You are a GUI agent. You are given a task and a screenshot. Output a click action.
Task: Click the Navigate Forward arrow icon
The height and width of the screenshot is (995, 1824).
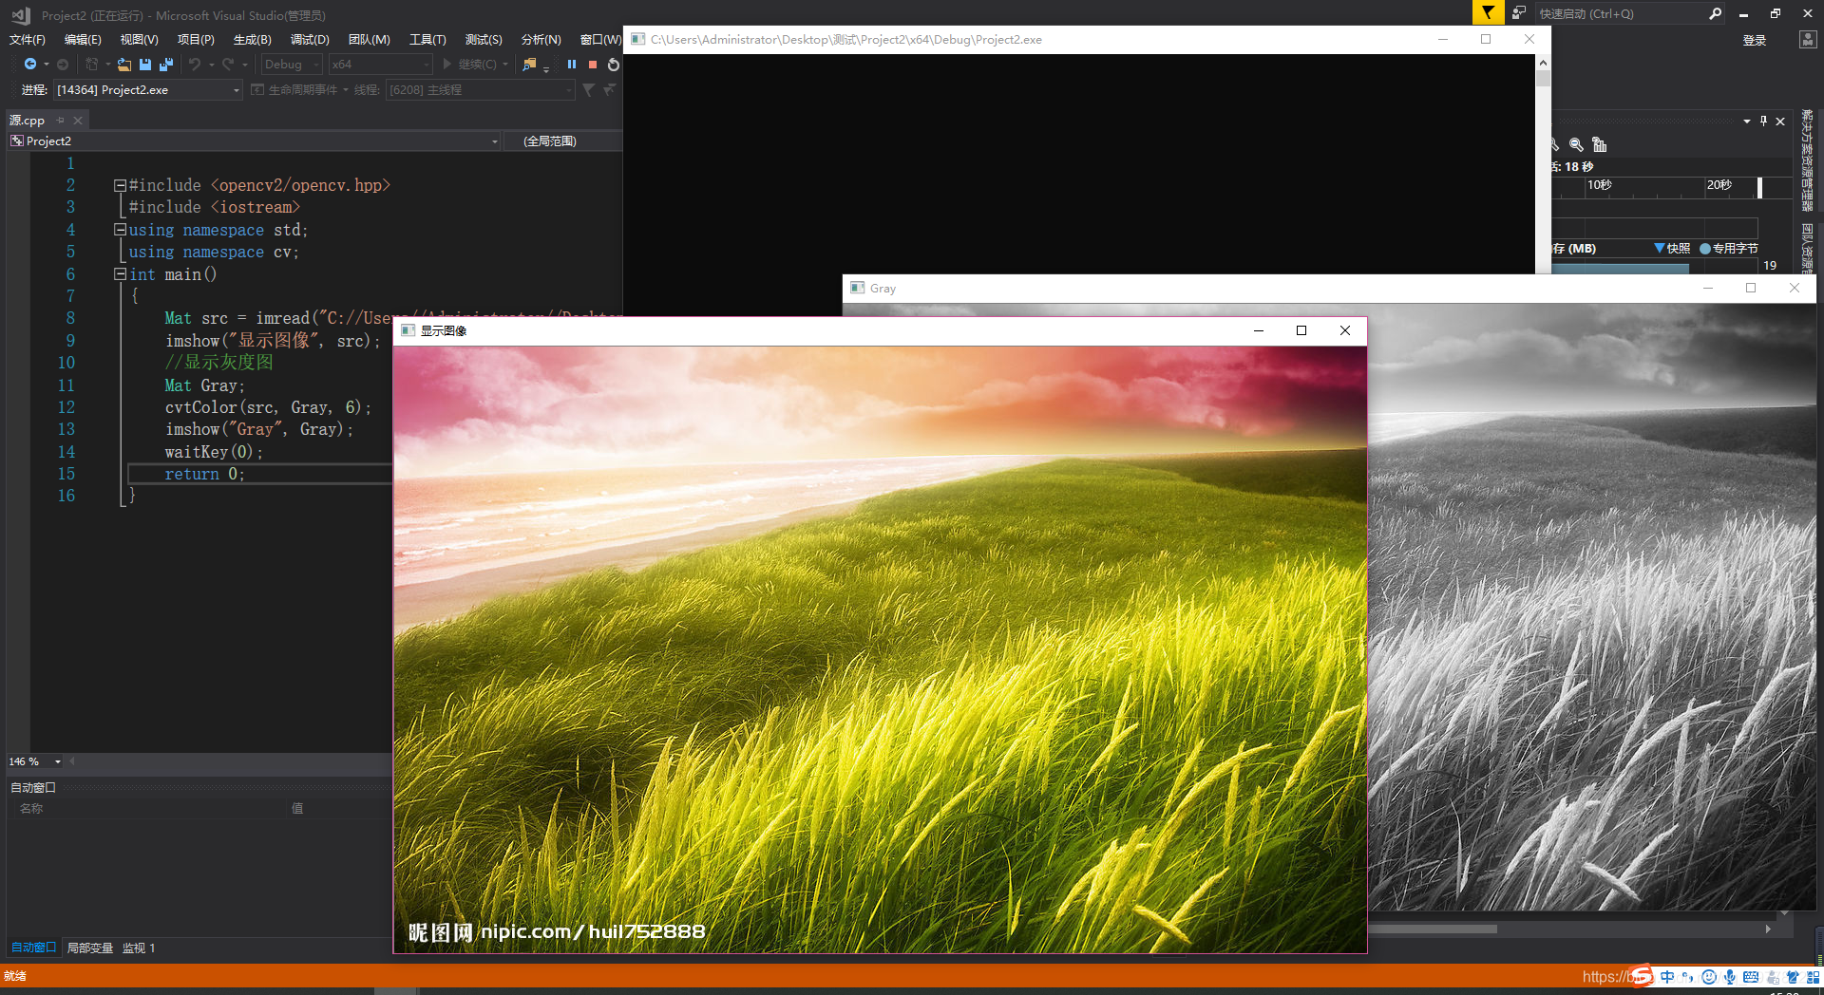pos(63,64)
